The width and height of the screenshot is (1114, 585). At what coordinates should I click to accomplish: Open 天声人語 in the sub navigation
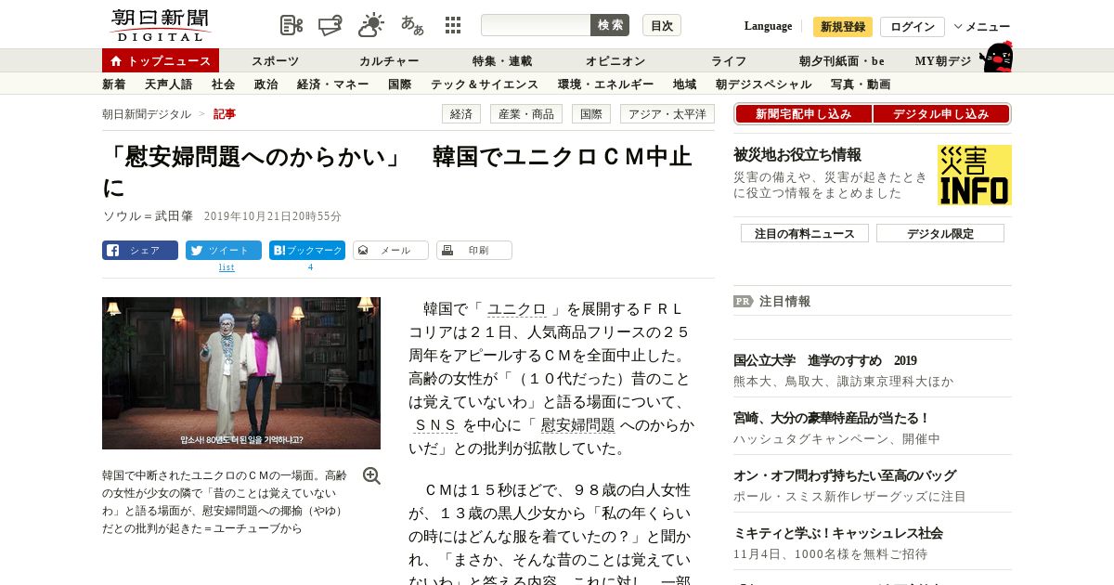coord(169,84)
